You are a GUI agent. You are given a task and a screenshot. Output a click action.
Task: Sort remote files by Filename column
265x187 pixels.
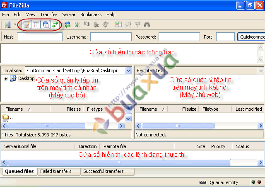[x=151, y=109]
